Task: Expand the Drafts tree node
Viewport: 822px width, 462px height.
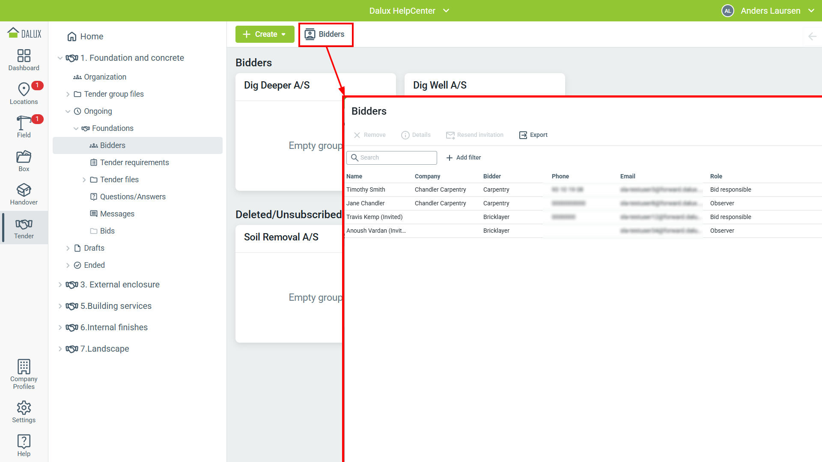Action: click(x=68, y=248)
